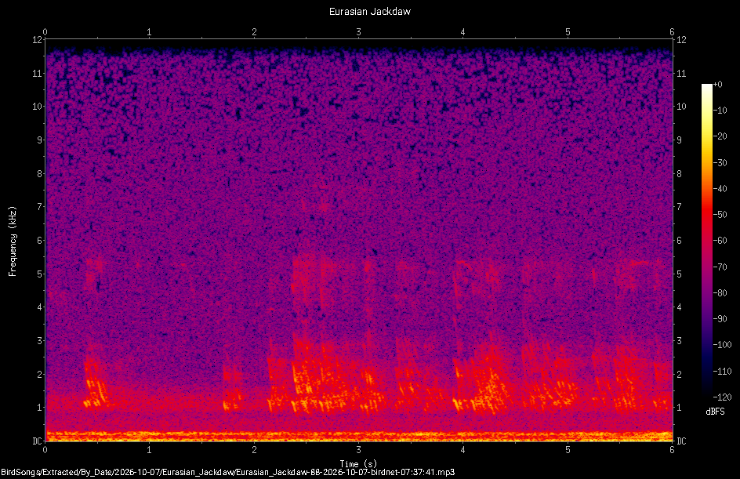The width and height of the screenshot is (740, 479).
Task: Click the "-40" color scale value
Action: click(x=720, y=189)
